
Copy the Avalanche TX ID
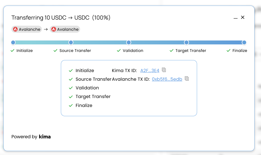(187, 78)
